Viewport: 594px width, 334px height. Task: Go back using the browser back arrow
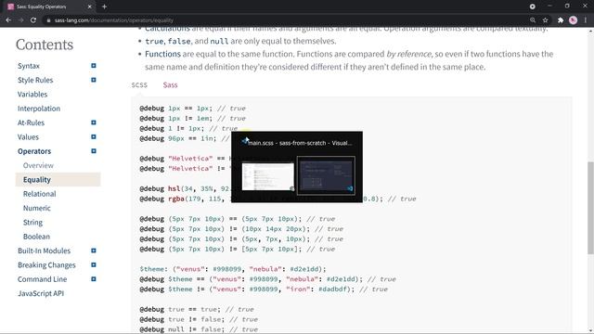[x=8, y=20]
